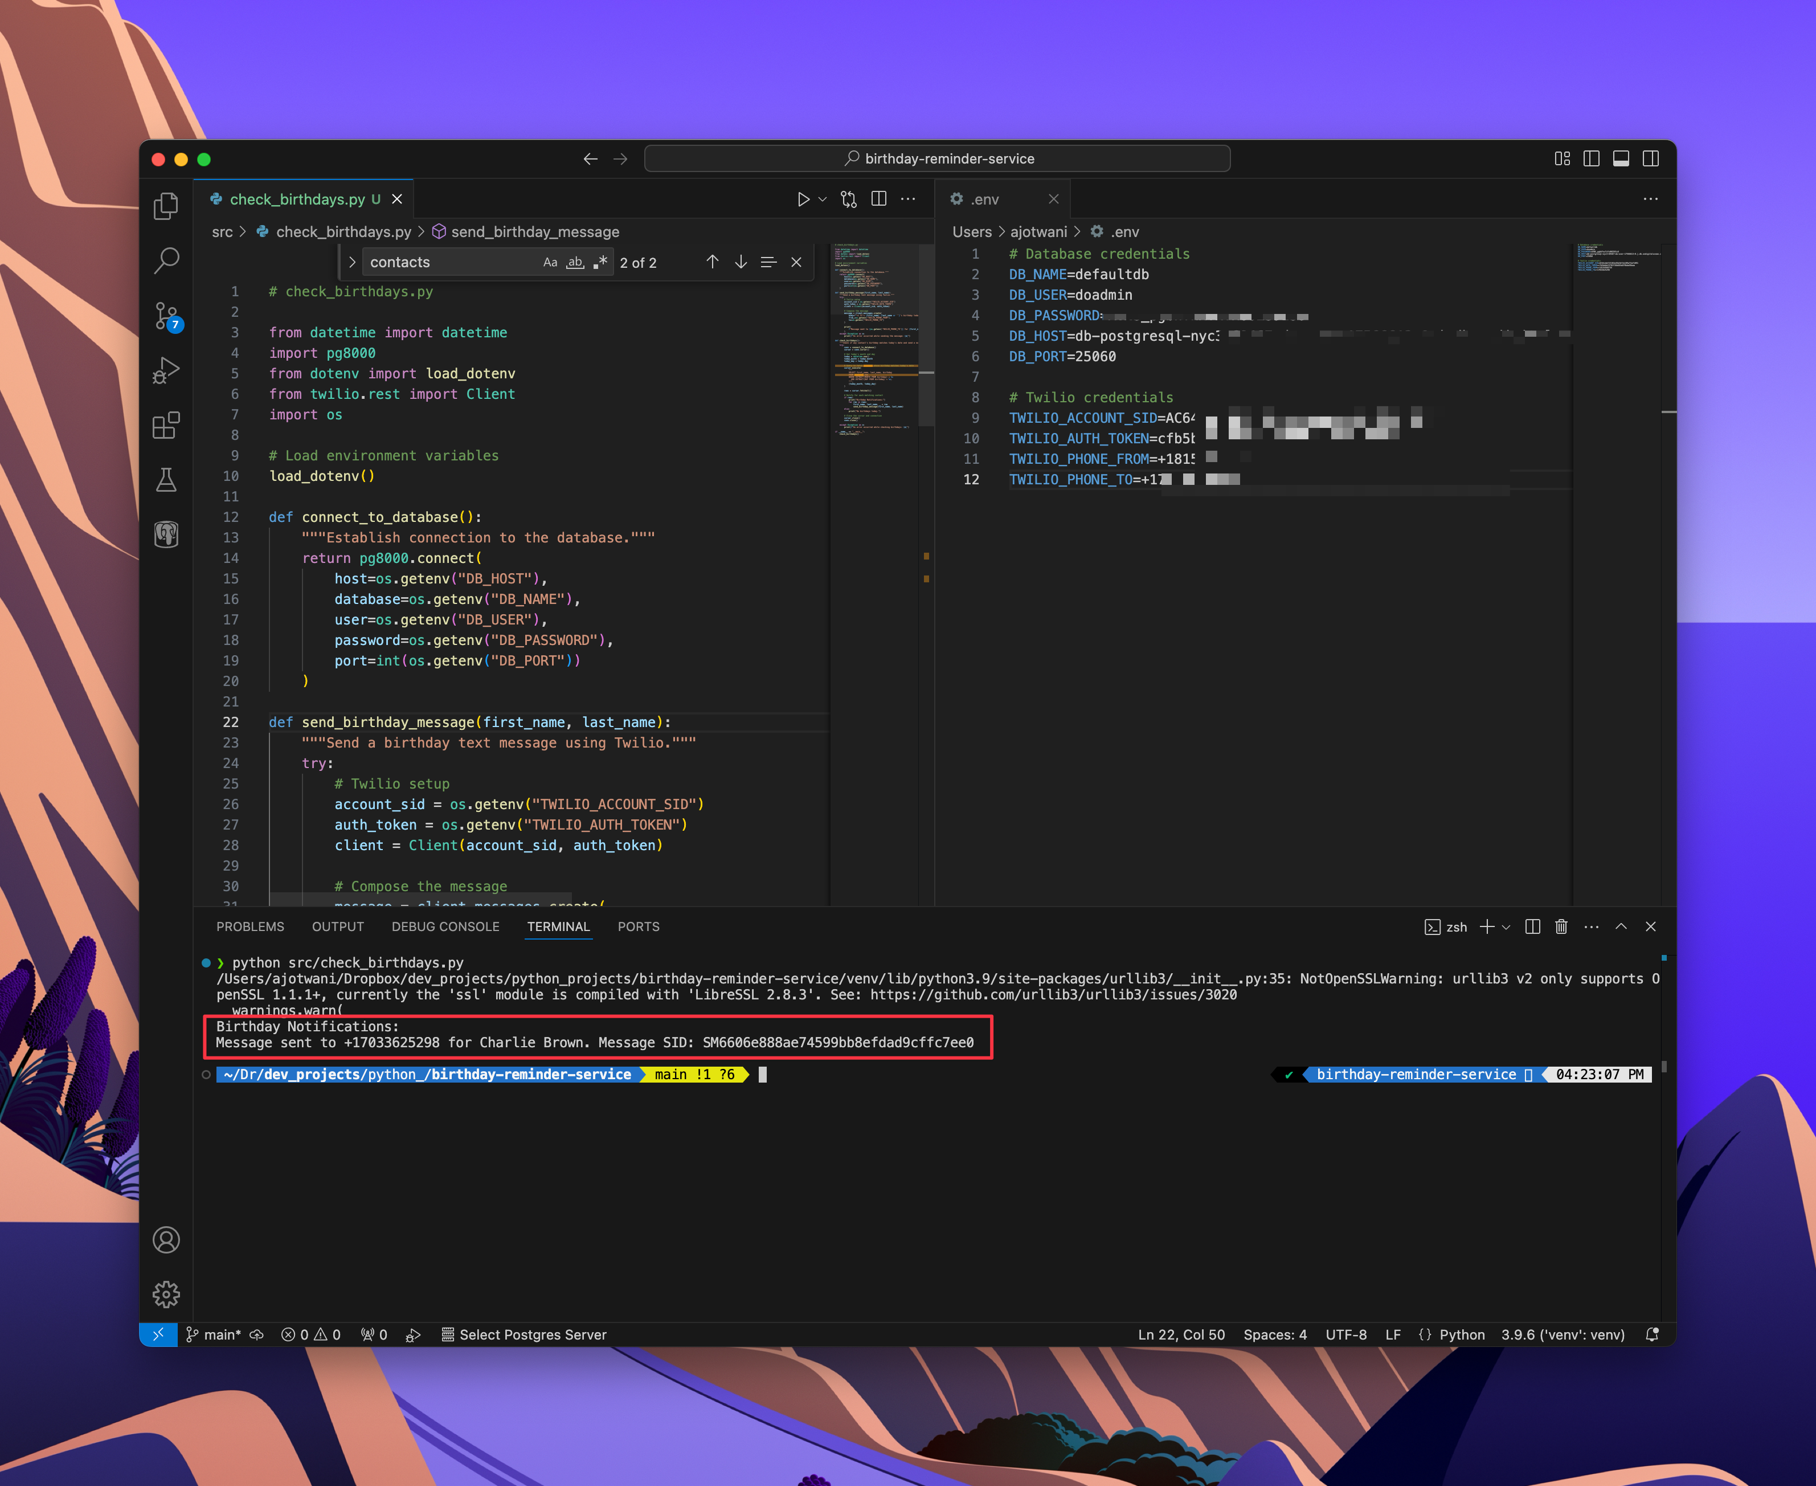Go to previous match in find widget
The image size is (1816, 1486).
(712, 262)
